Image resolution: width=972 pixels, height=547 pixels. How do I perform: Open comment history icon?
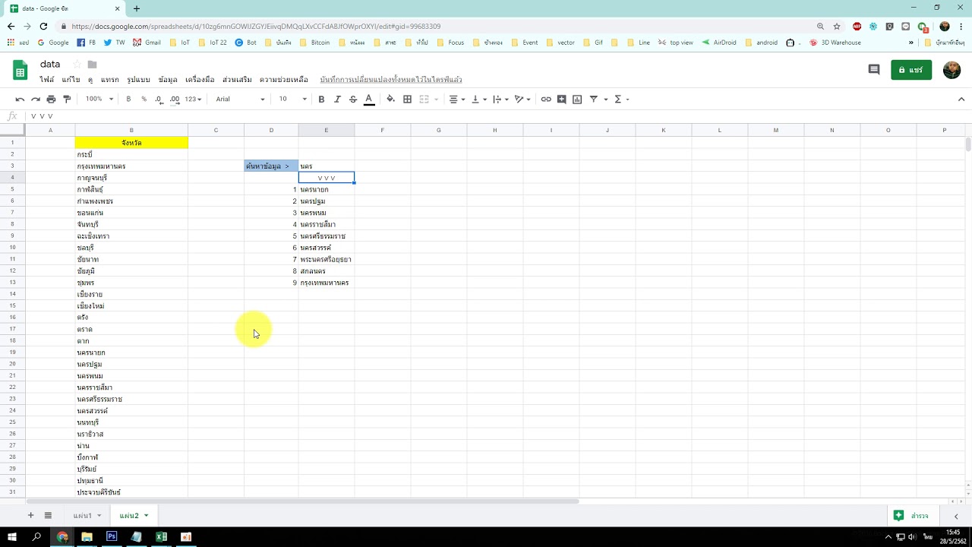[x=874, y=70]
